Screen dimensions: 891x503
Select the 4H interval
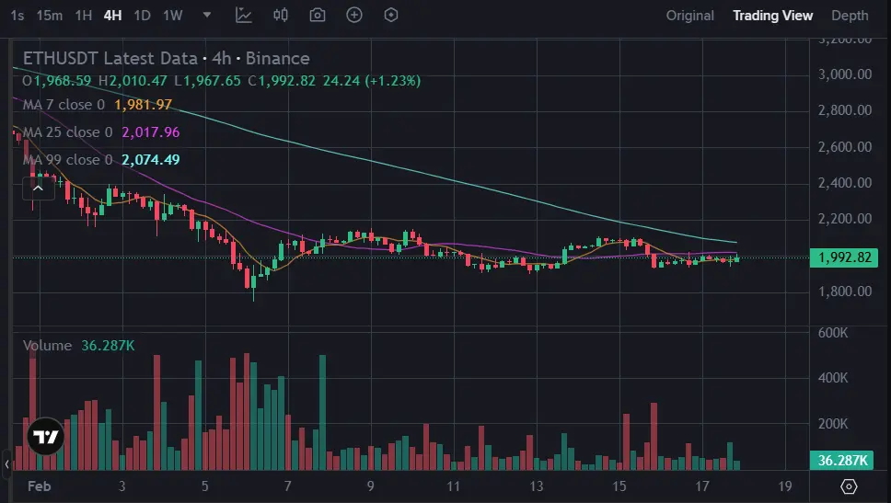click(112, 16)
